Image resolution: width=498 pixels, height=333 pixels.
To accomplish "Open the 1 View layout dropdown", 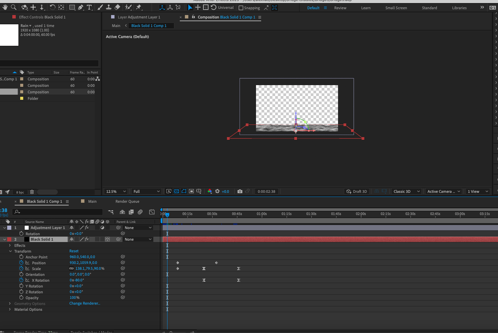I will 478,191.
